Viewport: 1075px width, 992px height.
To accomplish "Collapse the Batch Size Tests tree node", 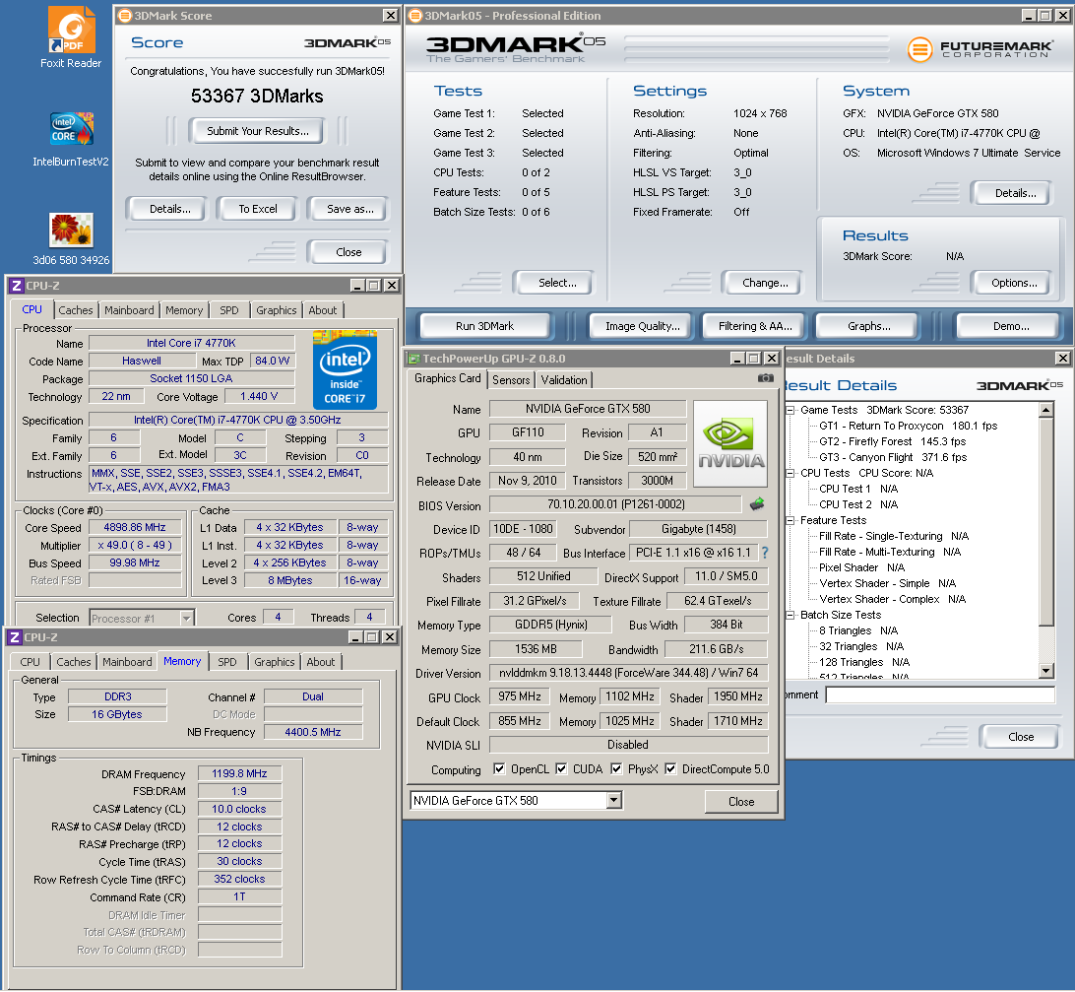I will [x=790, y=615].
